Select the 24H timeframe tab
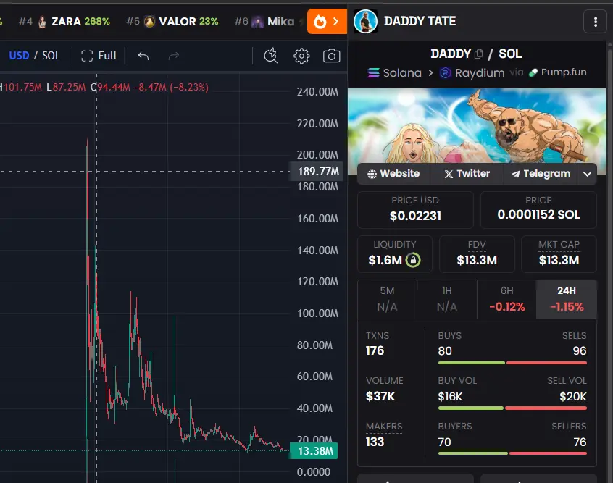This screenshot has width=613, height=483. [x=567, y=299]
